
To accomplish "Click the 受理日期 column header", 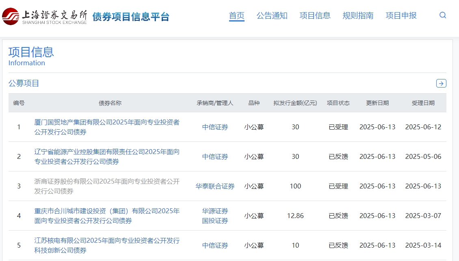I will click(x=423, y=103).
